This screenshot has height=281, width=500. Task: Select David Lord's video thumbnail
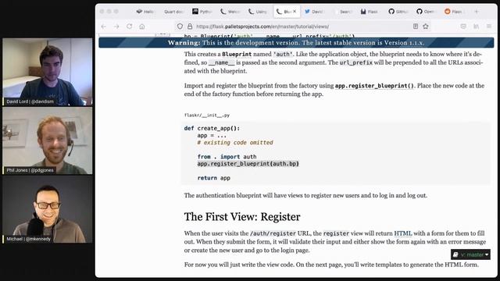point(47,72)
